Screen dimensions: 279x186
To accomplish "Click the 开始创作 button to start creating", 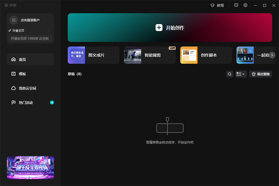I will tap(170, 28).
